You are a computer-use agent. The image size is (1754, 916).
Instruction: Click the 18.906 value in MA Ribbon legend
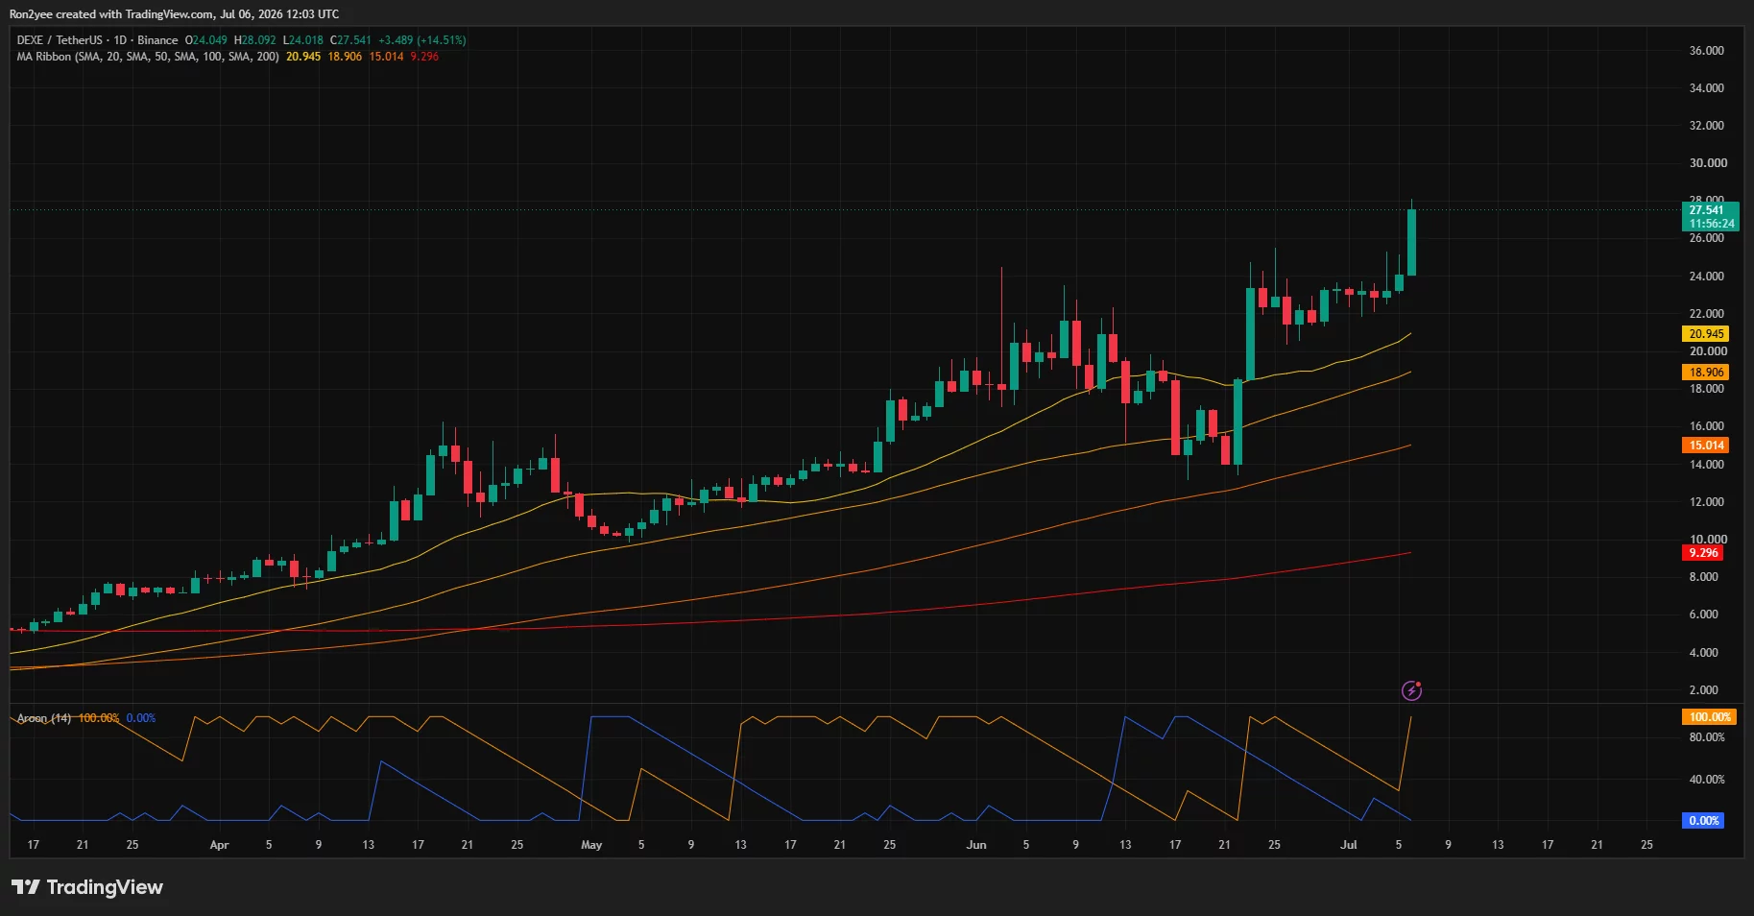(345, 57)
